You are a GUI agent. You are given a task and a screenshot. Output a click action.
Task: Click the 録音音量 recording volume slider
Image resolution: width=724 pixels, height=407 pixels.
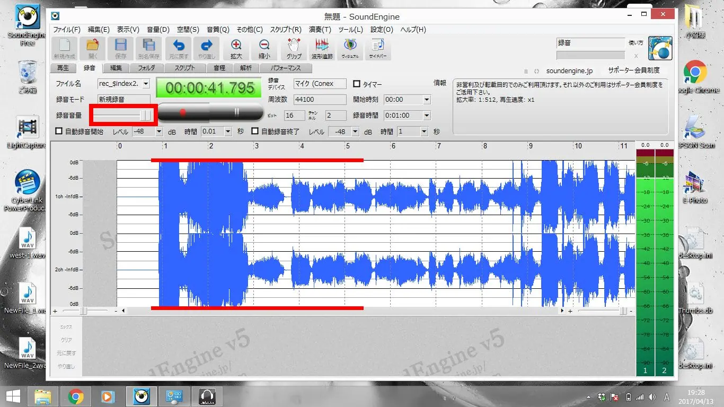tap(123, 115)
